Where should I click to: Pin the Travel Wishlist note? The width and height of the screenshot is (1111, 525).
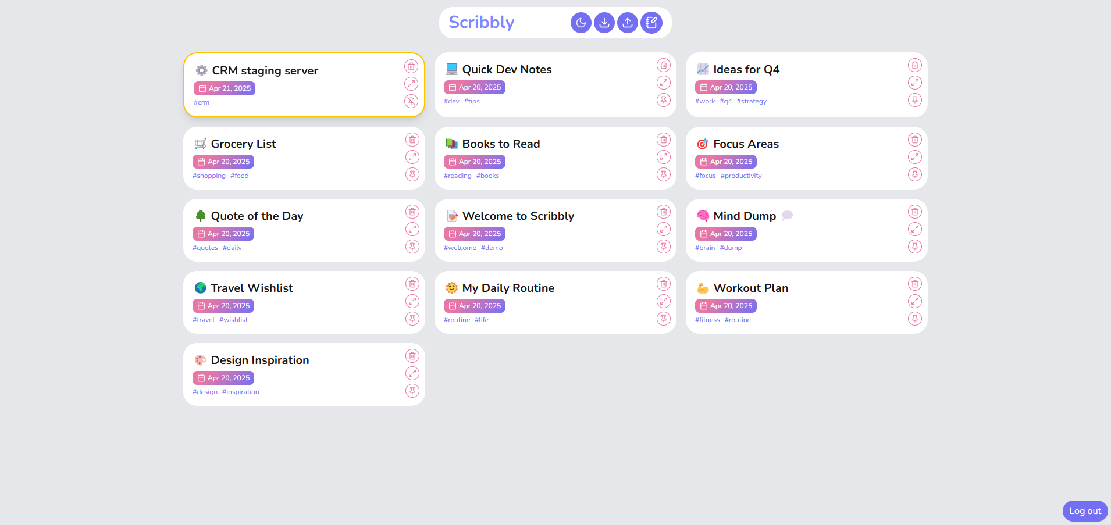(x=412, y=319)
